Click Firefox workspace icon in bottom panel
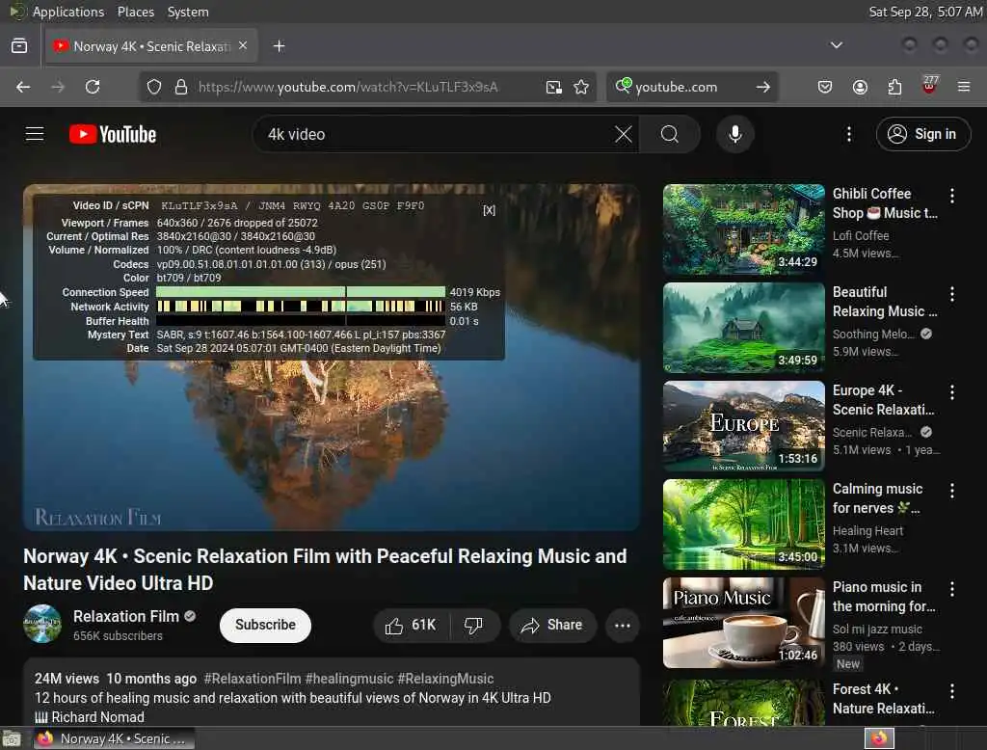 click(879, 738)
